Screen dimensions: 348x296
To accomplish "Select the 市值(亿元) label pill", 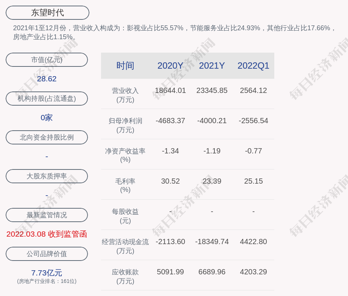I will (47, 60).
